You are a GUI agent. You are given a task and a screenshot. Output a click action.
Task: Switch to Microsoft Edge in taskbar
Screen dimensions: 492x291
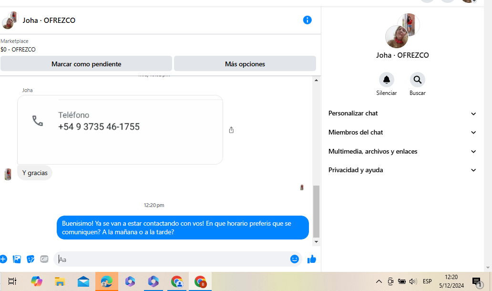(107, 281)
